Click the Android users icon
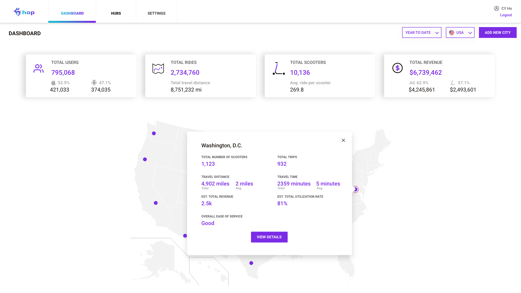Screen dimensions: 521x293 pos(94,83)
